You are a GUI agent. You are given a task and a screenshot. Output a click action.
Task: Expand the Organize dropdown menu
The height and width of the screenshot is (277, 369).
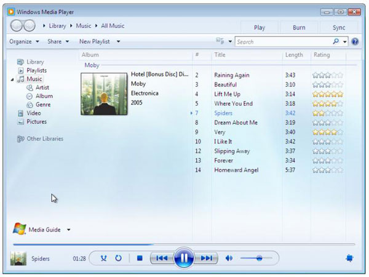pos(24,41)
